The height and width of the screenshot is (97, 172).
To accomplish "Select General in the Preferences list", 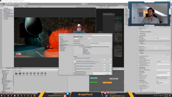I will tap(61, 37).
